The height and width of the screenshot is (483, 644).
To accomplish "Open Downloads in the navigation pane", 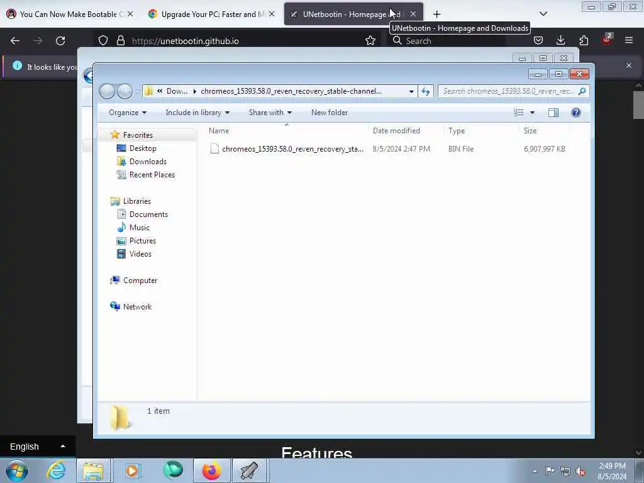I will pyautogui.click(x=148, y=162).
